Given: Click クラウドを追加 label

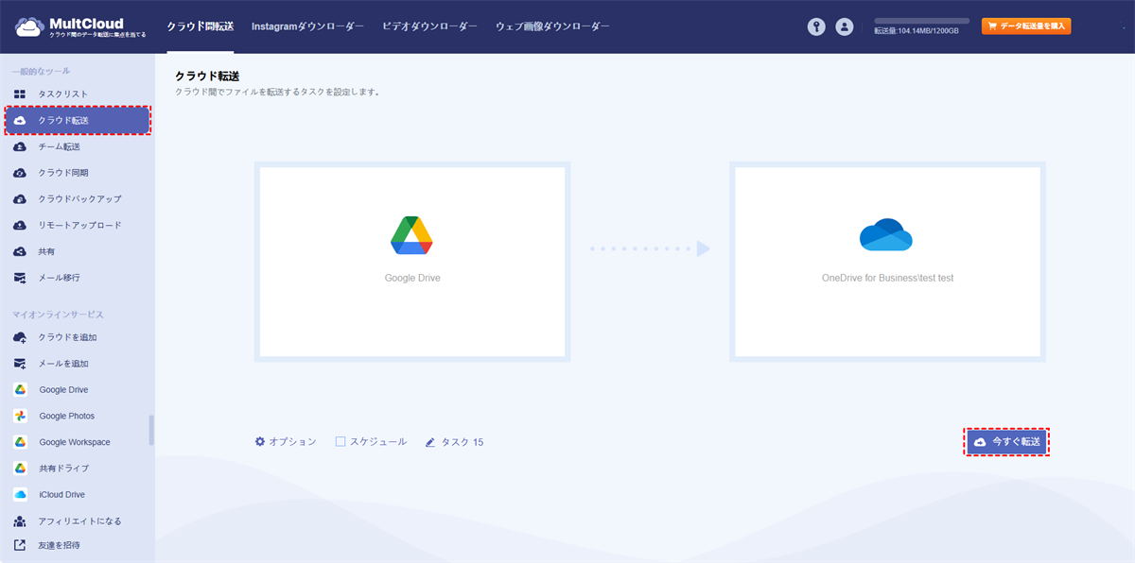Looking at the screenshot, I should 68,337.
